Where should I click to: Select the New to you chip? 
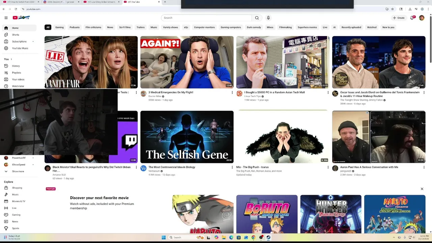click(388, 27)
